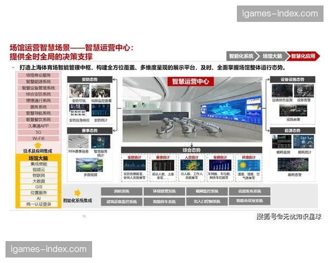Open the 能耗监测 thumbnail
The image size is (329, 263).
282,141
